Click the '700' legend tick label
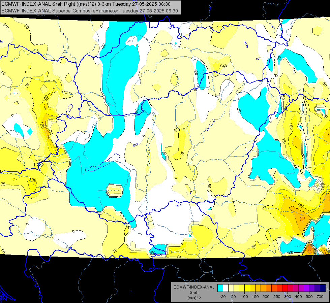This screenshot has width=330, height=303. (x=320, y=297)
